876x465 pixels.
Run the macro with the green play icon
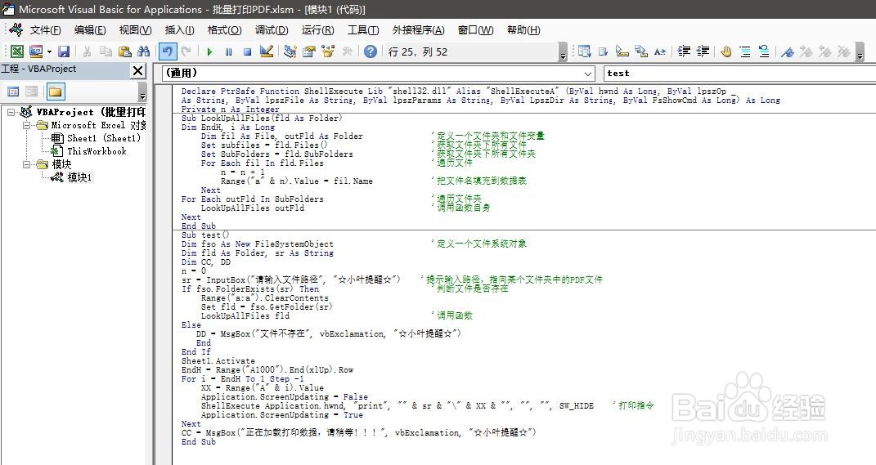(x=209, y=51)
